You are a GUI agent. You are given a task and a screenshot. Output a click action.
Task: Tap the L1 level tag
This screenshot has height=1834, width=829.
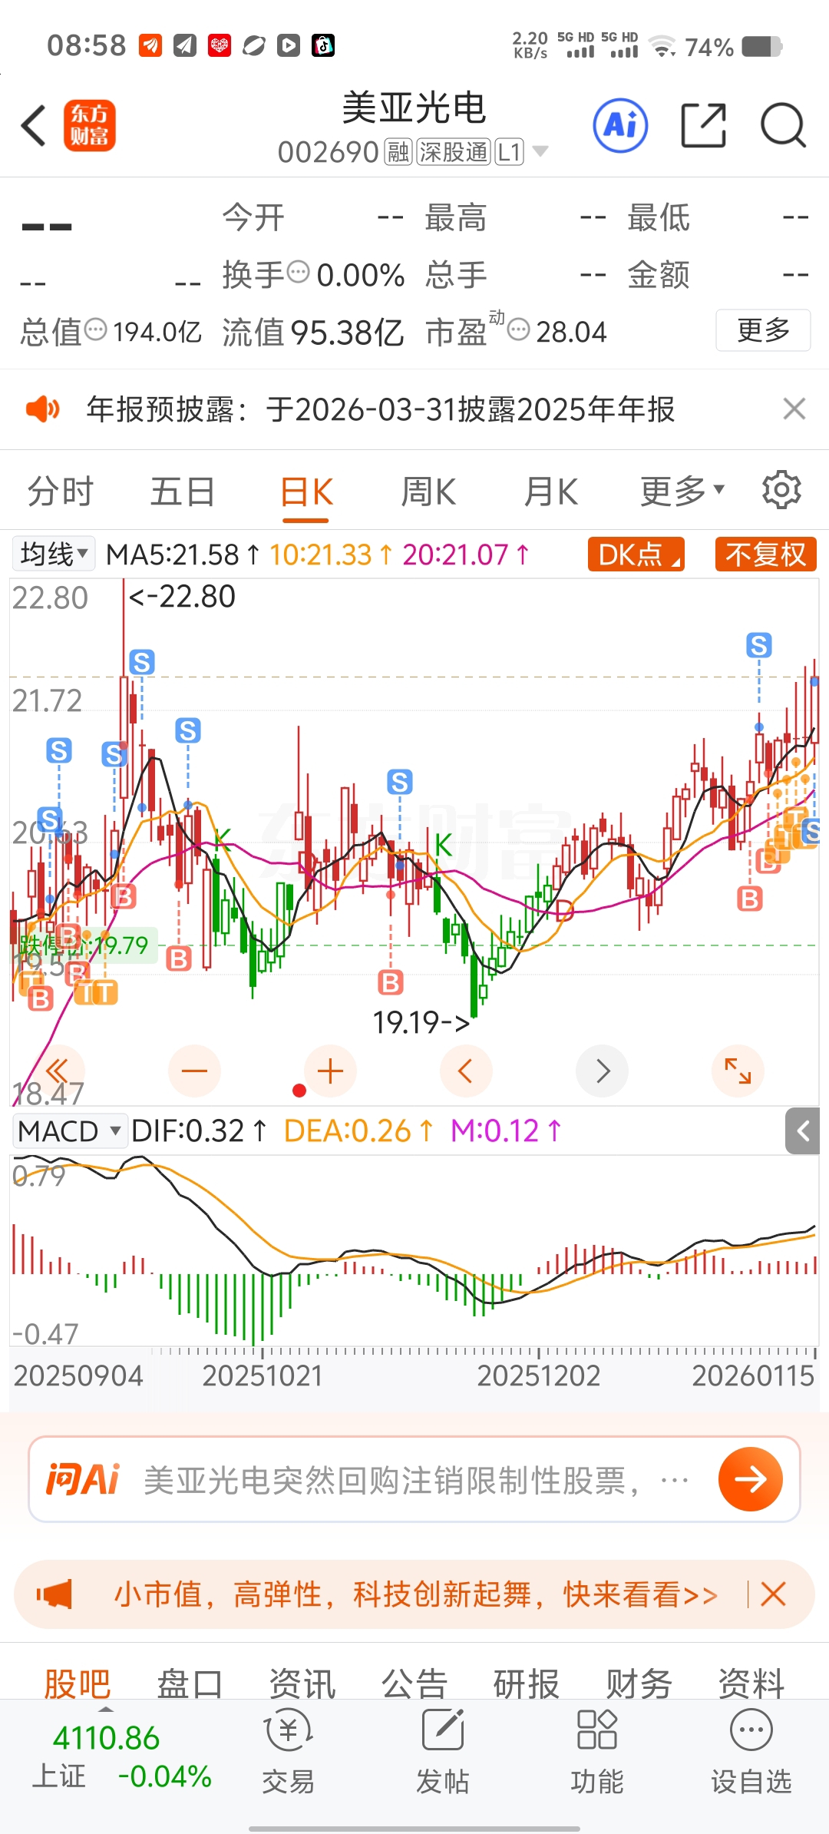tap(510, 152)
